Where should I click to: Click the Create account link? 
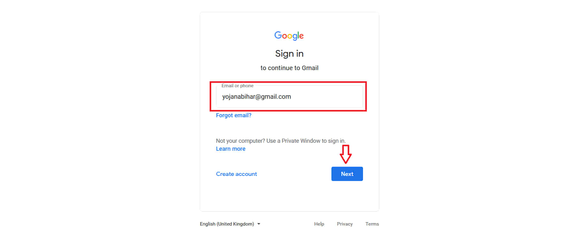coord(236,174)
